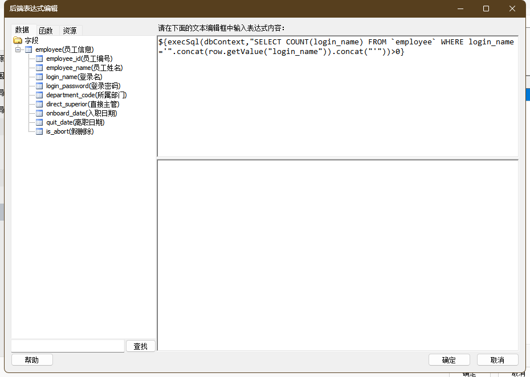Image resolution: width=530 pixels, height=377 pixels.
Task: Click the login_password field icon
Action: pyautogui.click(x=39, y=86)
